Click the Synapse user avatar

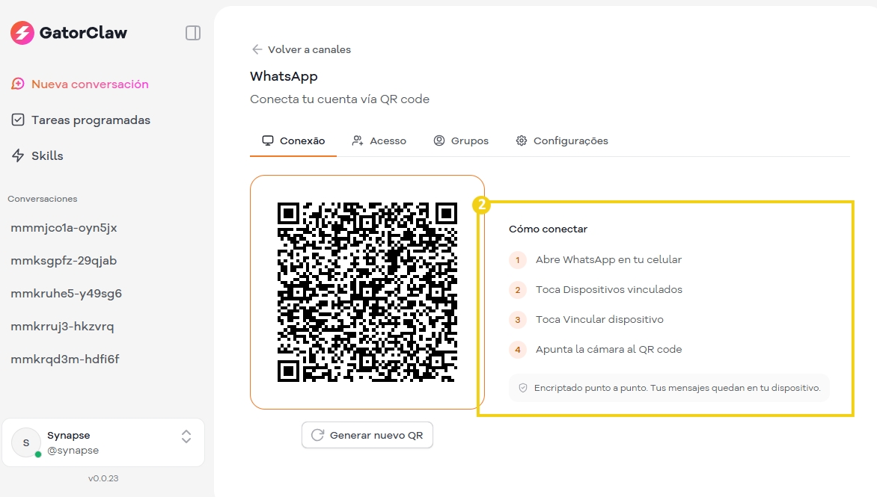click(x=26, y=442)
